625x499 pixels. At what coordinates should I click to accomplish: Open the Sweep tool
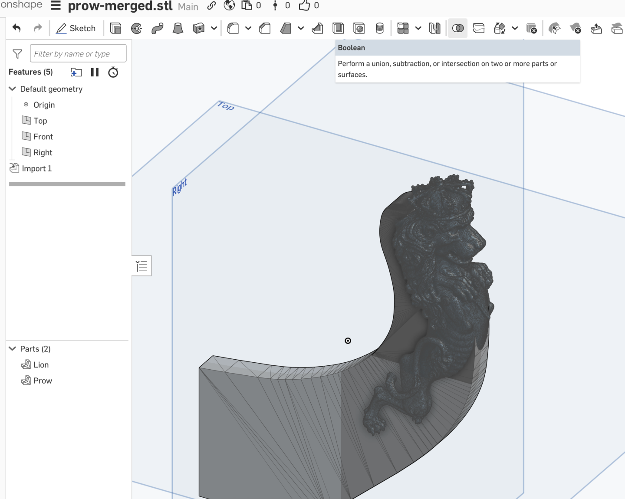pos(157,28)
